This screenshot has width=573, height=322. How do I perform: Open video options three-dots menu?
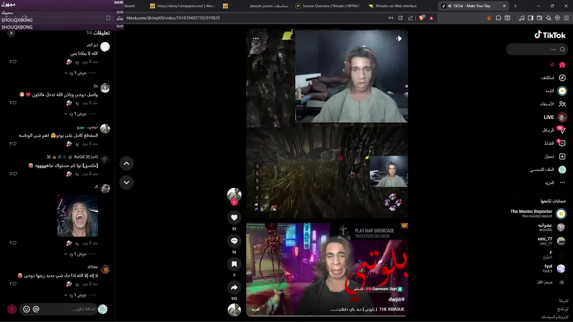click(x=256, y=38)
